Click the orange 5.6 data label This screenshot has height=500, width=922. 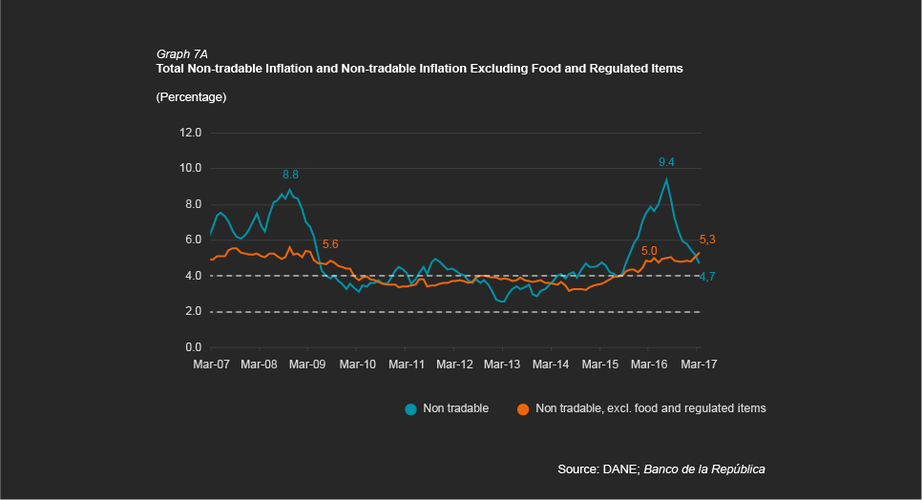[x=330, y=244]
